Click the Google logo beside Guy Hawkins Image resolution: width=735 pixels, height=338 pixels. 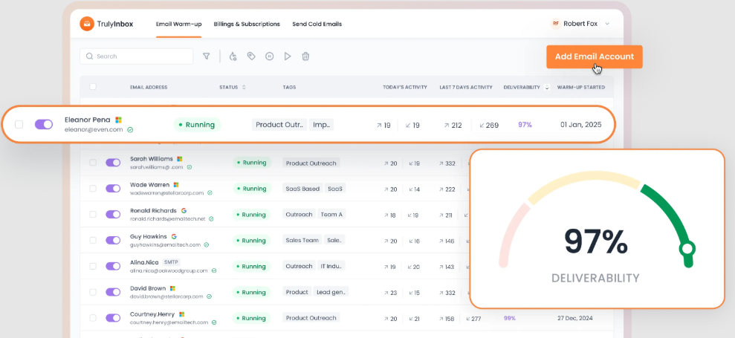click(x=174, y=237)
